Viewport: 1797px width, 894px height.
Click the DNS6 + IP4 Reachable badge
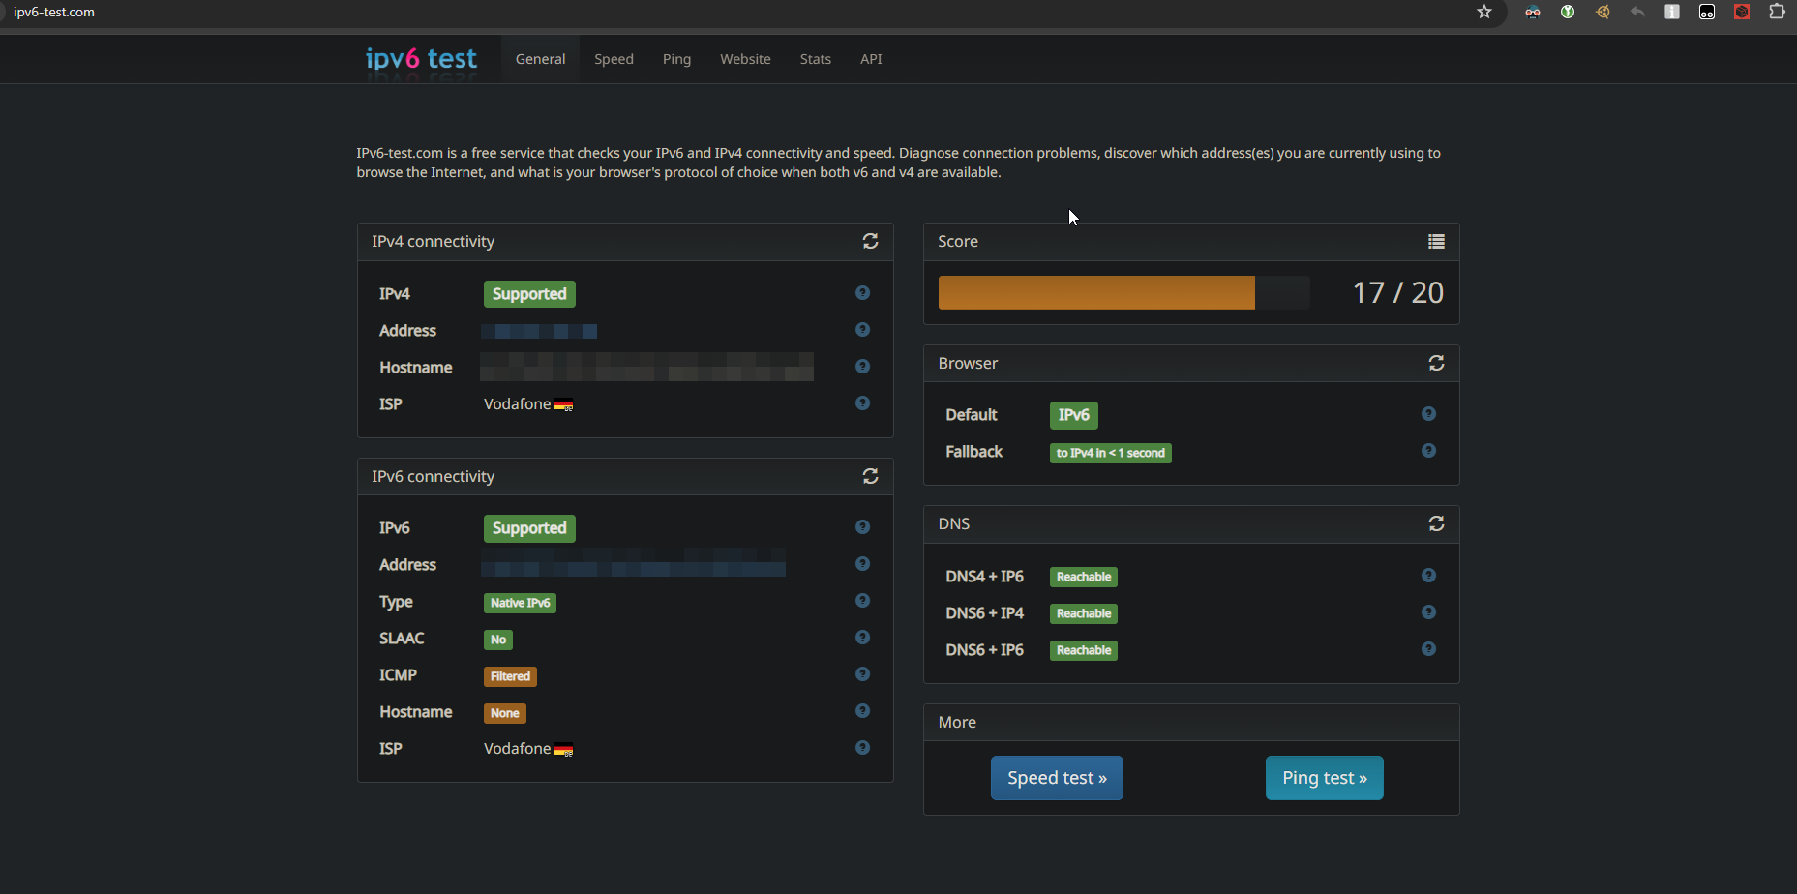click(1083, 613)
